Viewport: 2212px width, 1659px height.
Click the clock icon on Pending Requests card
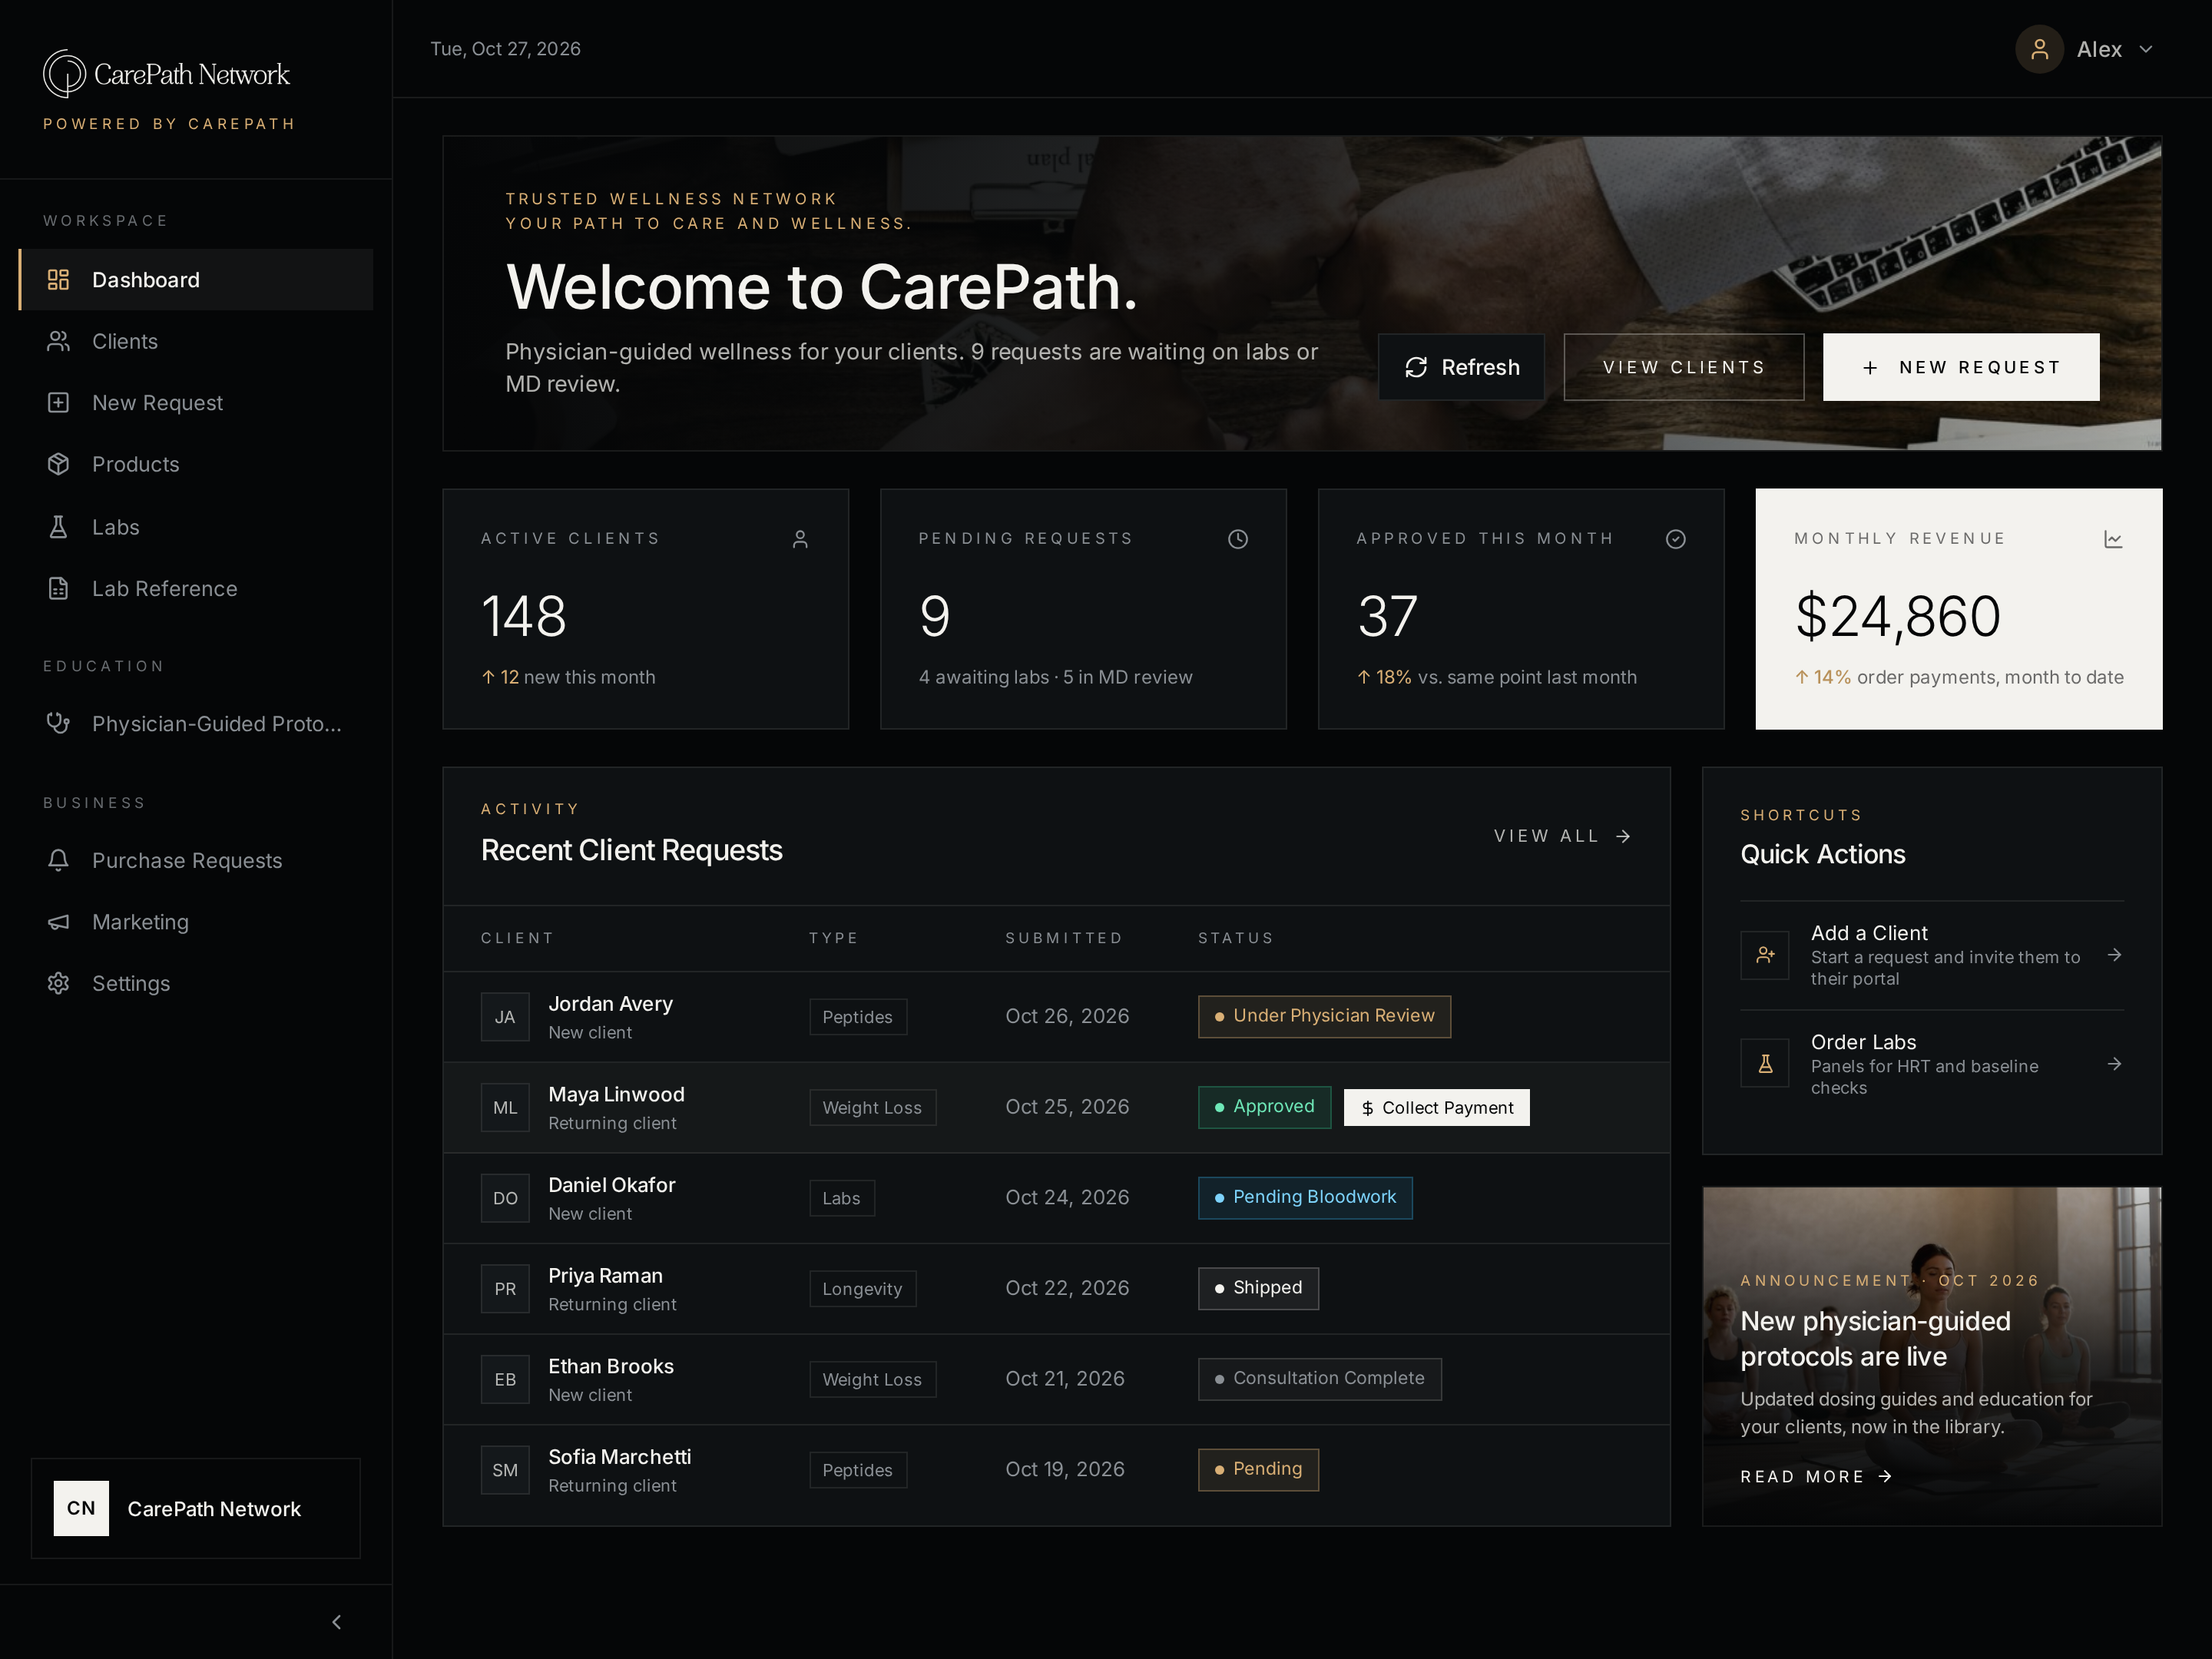(1238, 539)
